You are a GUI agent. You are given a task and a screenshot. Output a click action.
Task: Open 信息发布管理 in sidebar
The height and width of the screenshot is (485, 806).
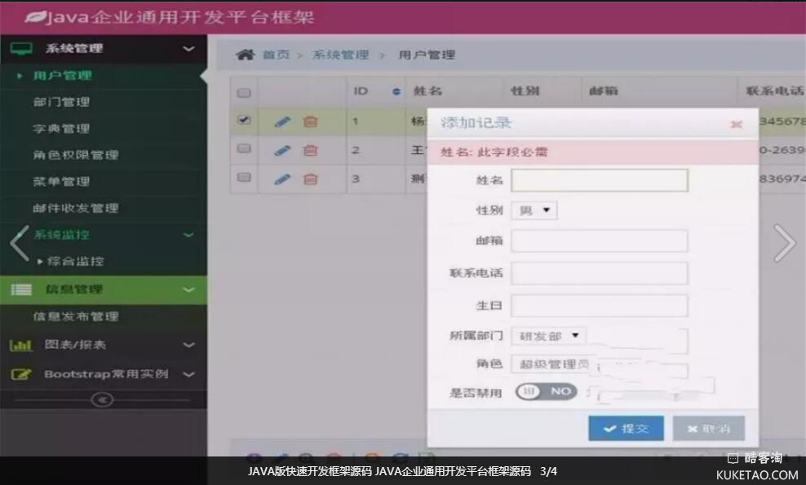(76, 316)
